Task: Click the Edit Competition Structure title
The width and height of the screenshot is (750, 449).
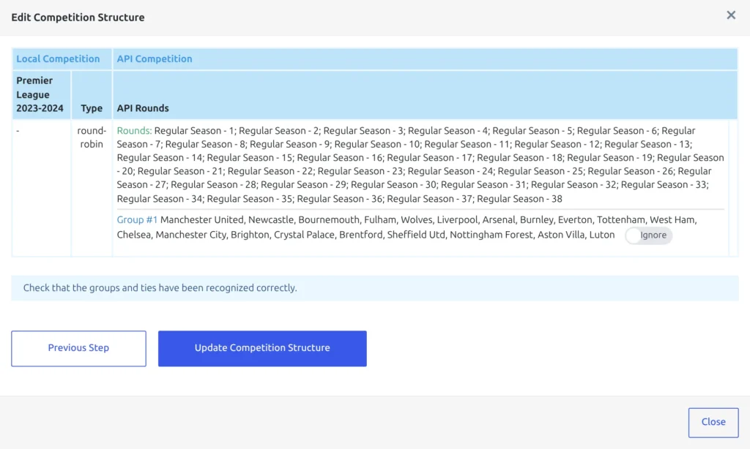Action: pos(78,18)
